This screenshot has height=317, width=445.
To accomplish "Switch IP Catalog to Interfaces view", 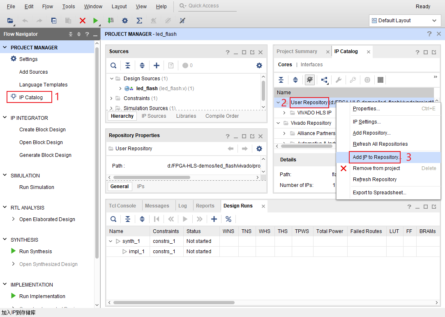I will 311,65.
